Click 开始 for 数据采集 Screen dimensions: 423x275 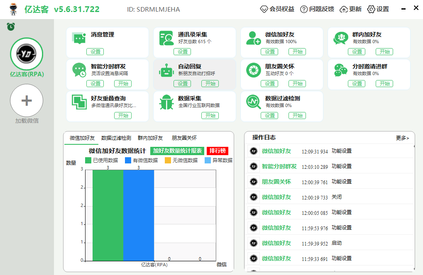(x=210, y=116)
